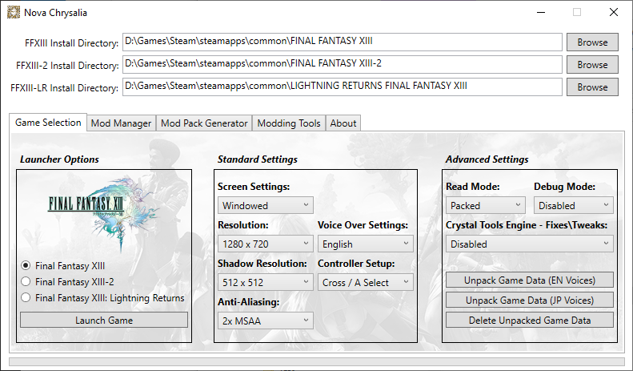Click the Debug Mode: label
633x371 pixels.
pyautogui.click(x=564, y=187)
